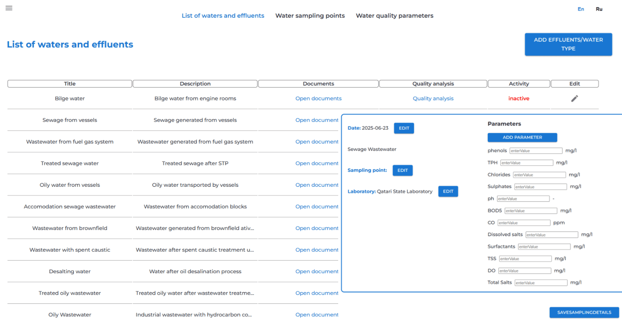The height and width of the screenshot is (322, 622).
Task: Focus the Sulphates value input
Action: pos(541,187)
